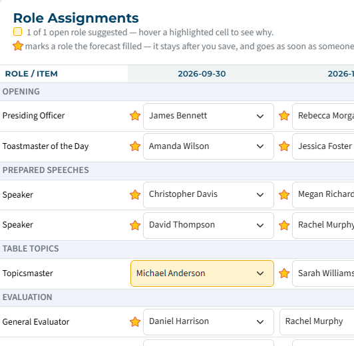Click the star icon in the legend note
The image size is (354, 346).
point(18,46)
